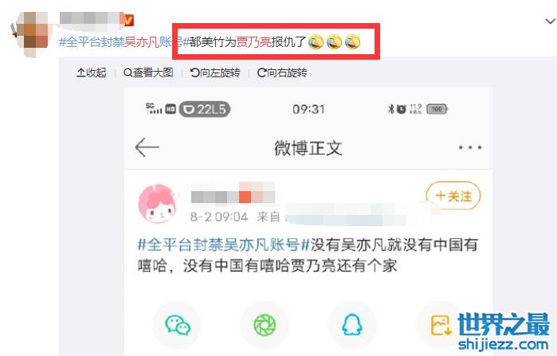Open 查看大图 to view large image

148,72
